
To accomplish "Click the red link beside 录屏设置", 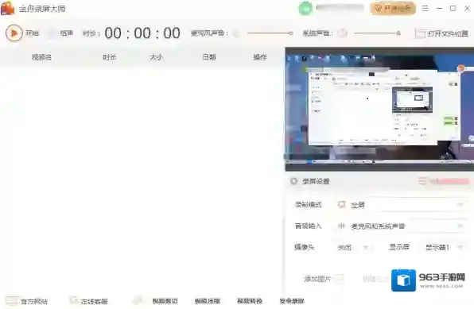I will click(x=444, y=181).
